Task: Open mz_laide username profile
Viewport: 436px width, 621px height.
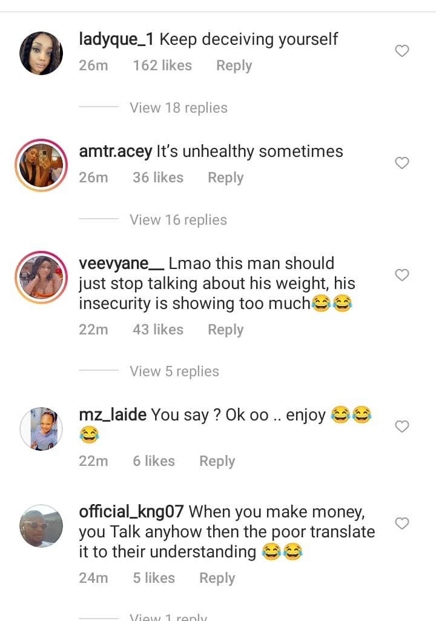Action: click(113, 415)
